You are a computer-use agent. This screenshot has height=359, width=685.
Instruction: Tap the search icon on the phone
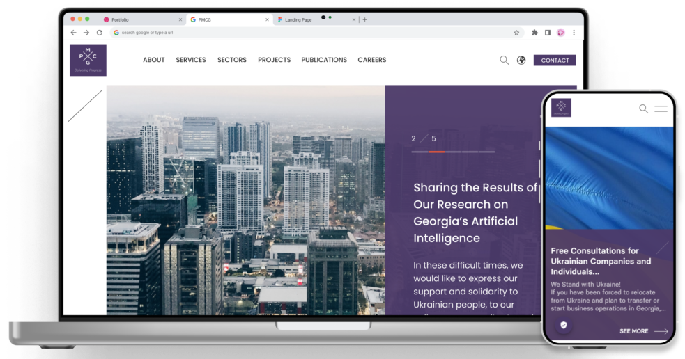[644, 109]
